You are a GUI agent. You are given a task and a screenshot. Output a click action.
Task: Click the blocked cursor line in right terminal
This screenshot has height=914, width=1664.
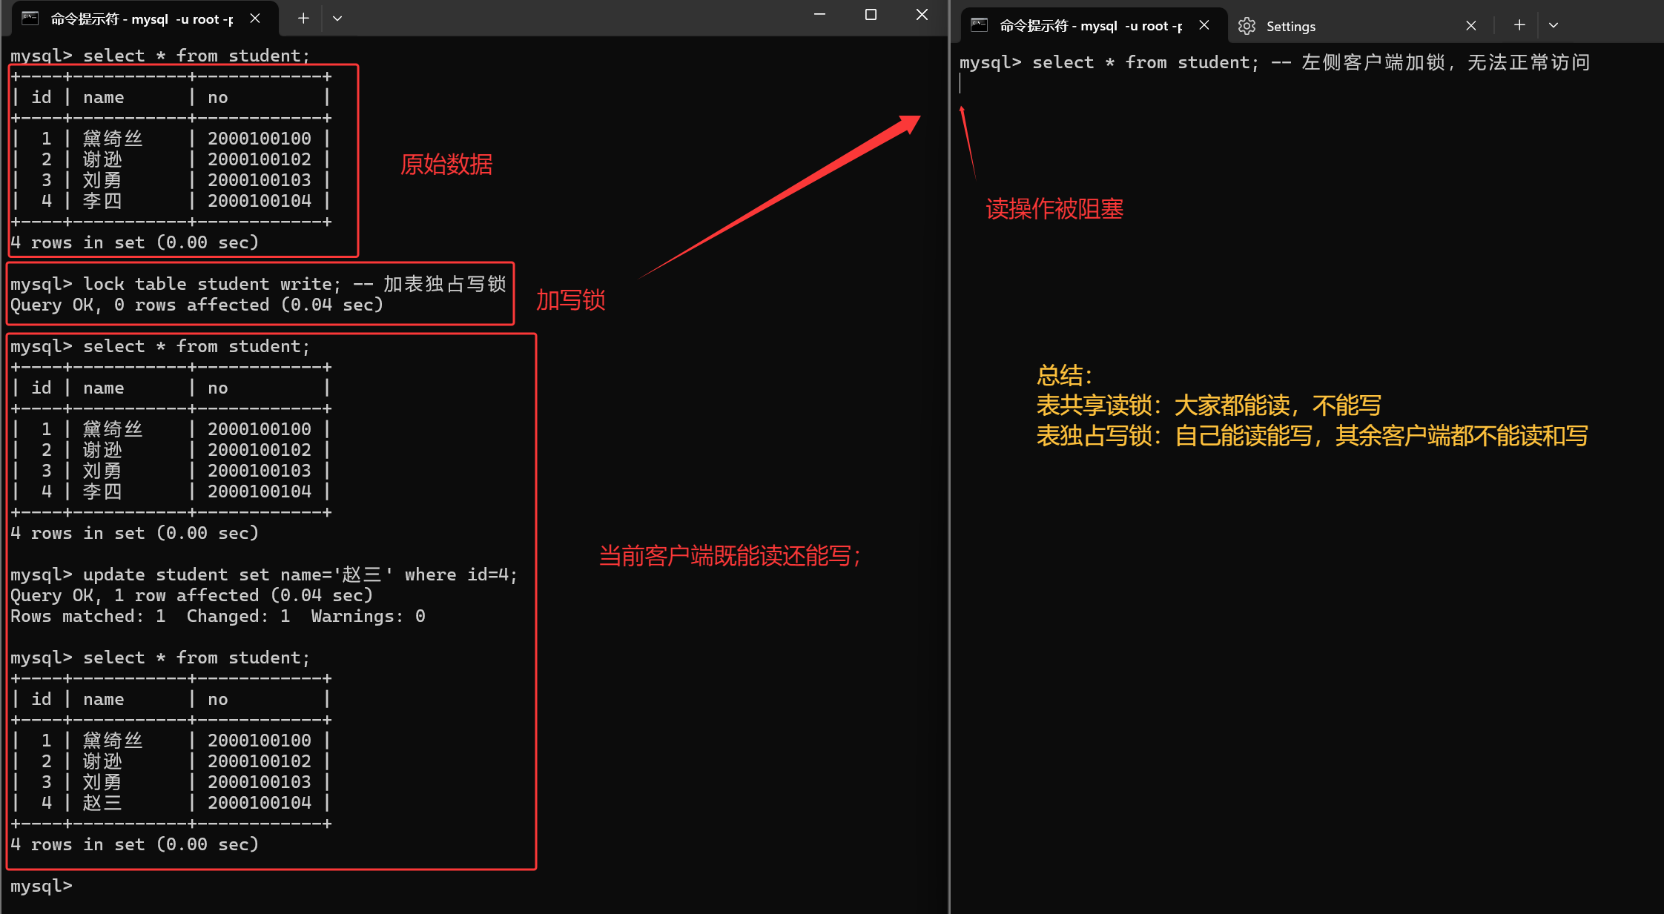coord(961,84)
